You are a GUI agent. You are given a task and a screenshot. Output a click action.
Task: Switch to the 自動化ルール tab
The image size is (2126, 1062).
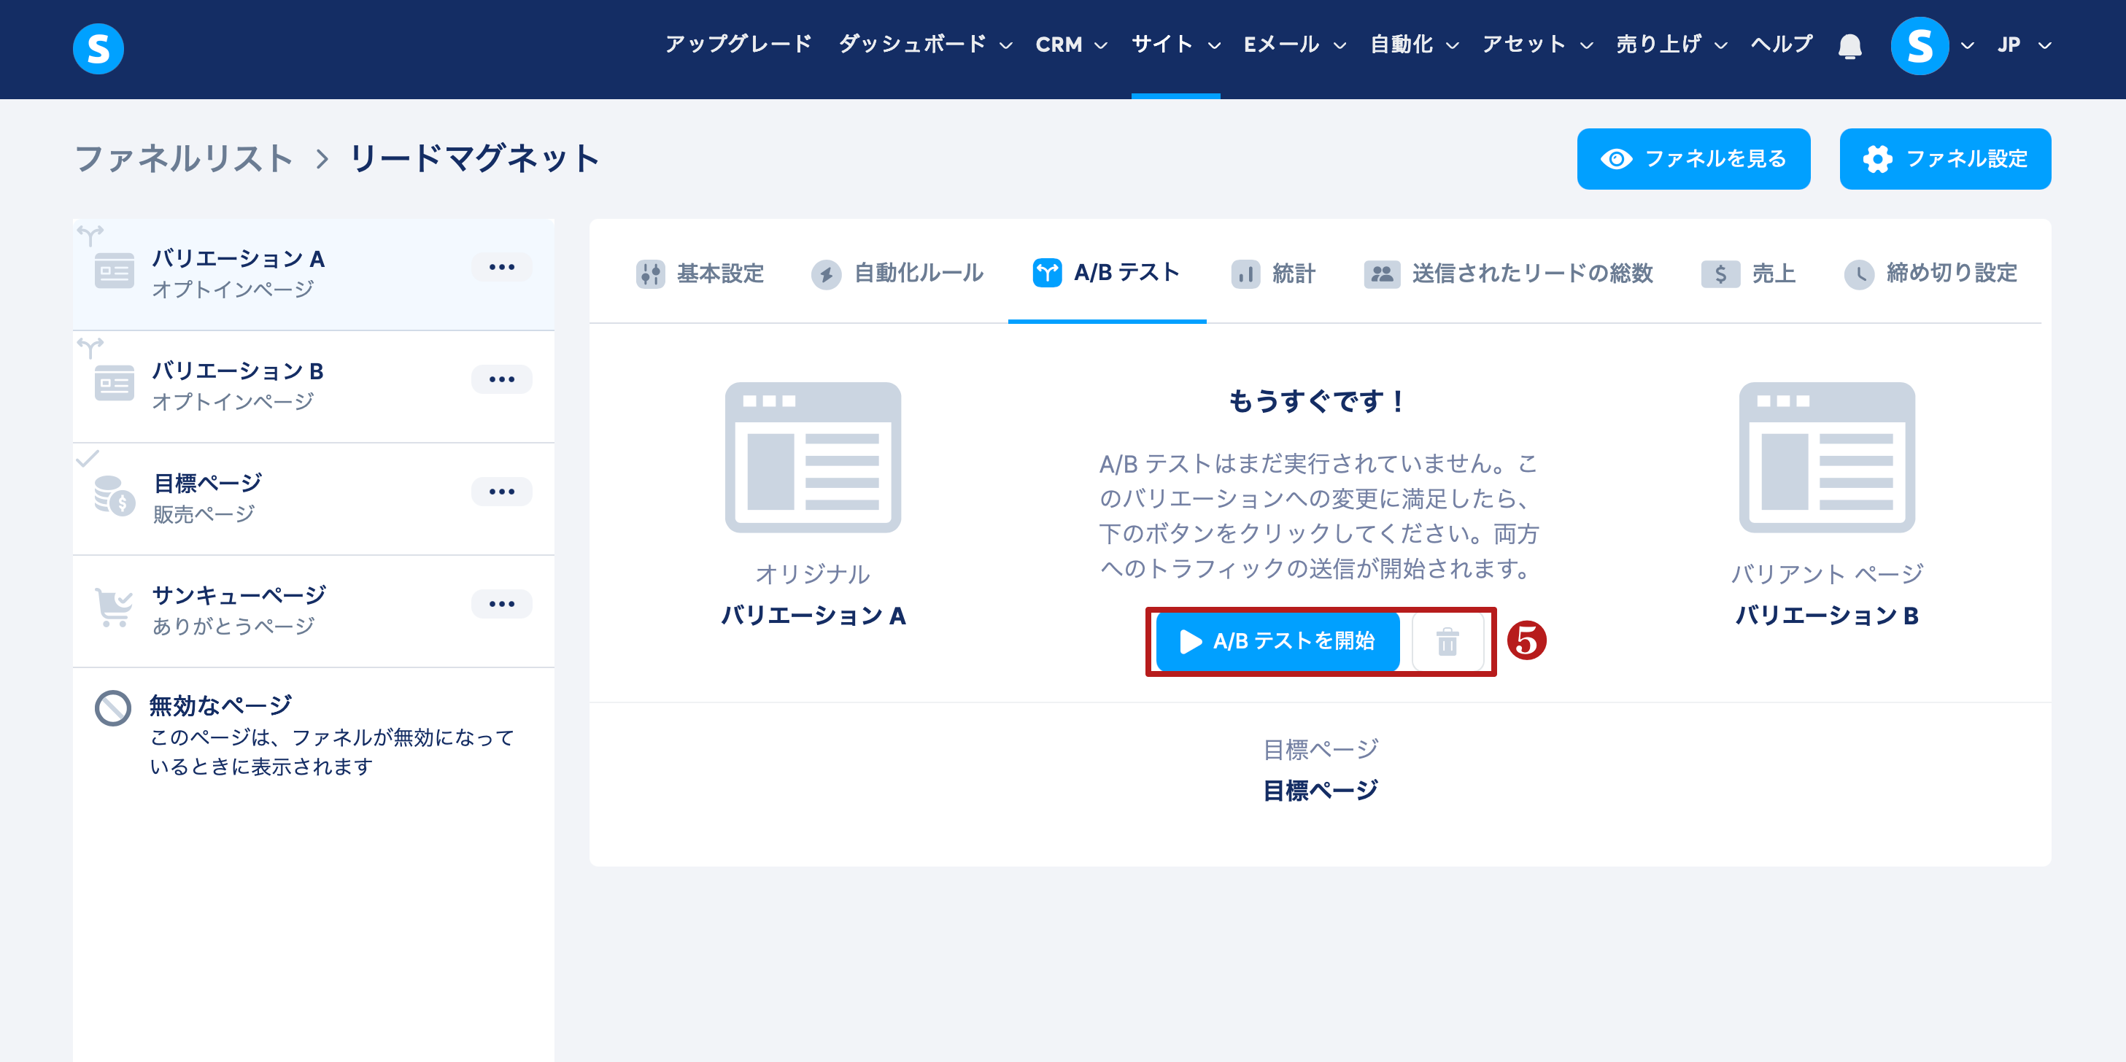[898, 273]
